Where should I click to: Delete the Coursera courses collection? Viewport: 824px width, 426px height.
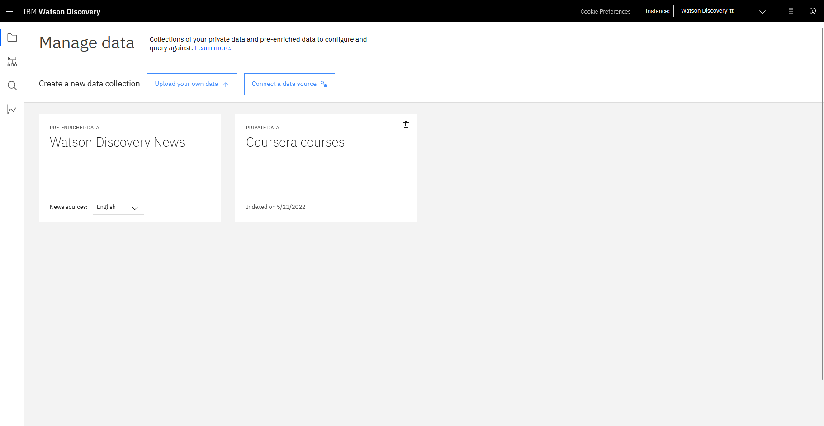pyautogui.click(x=406, y=124)
